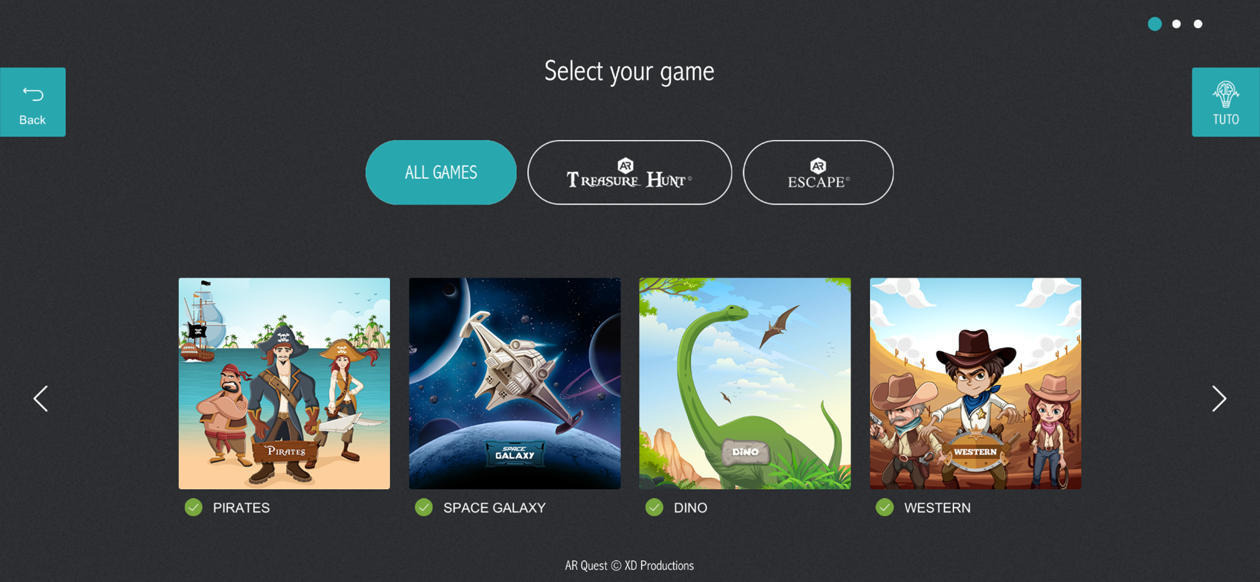The height and width of the screenshot is (582, 1260).
Task: Open the Pirates game thumbnail
Action: [284, 383]
